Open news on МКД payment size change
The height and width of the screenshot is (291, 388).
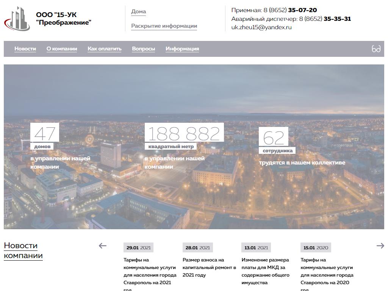pyautogui.click(x=265, y=271)
